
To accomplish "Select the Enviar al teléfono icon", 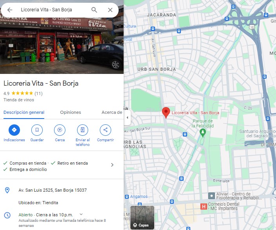I will (83, 130).
